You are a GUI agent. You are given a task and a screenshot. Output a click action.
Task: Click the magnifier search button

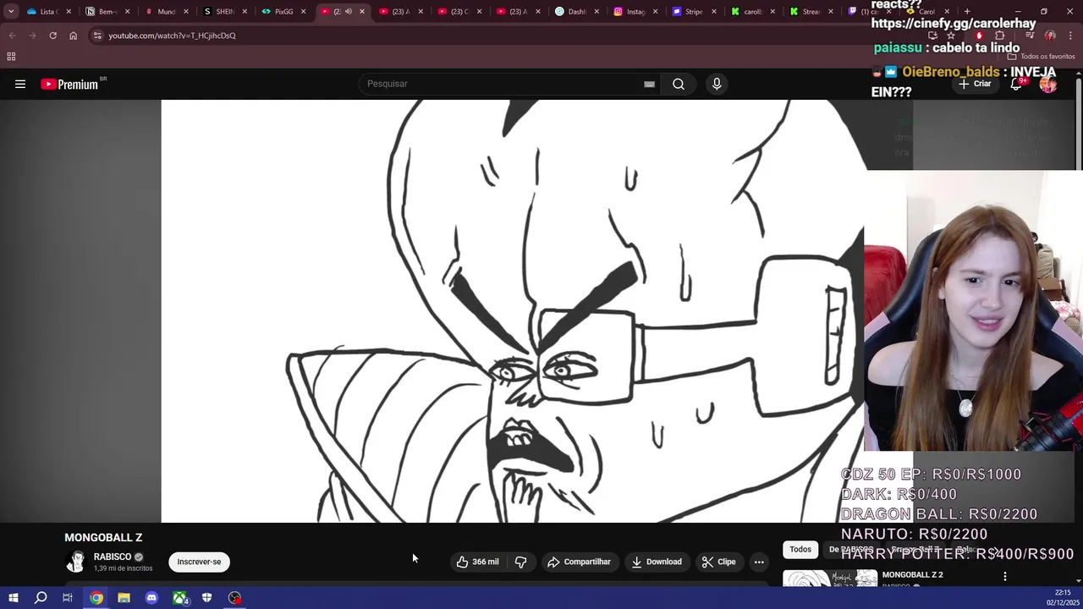(679, 84)
